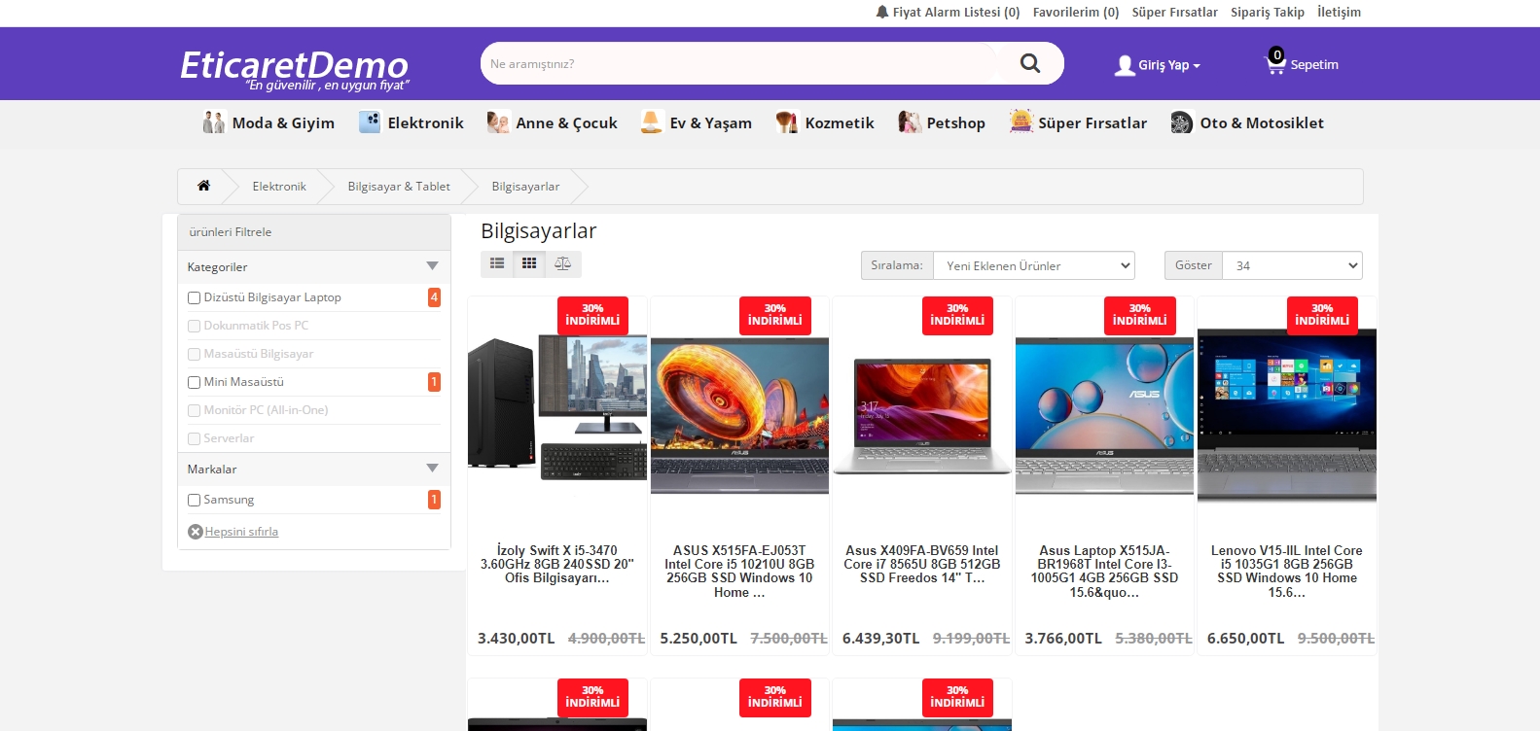Open İletişim link
The height and width of the screenshot is (731, 1540).
pyautogui.click(x=1340, y=12)
